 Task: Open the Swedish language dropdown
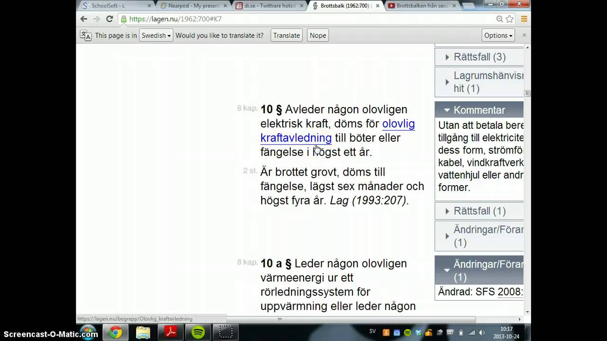[x=156, y=35]
